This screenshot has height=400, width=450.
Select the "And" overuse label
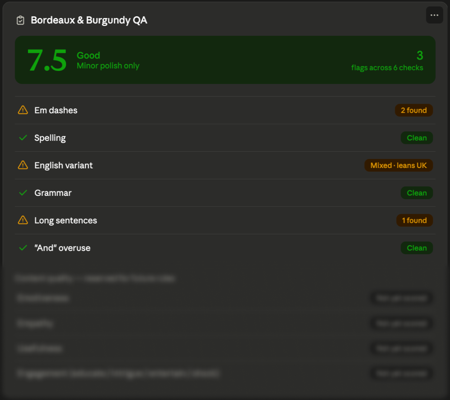62,248
